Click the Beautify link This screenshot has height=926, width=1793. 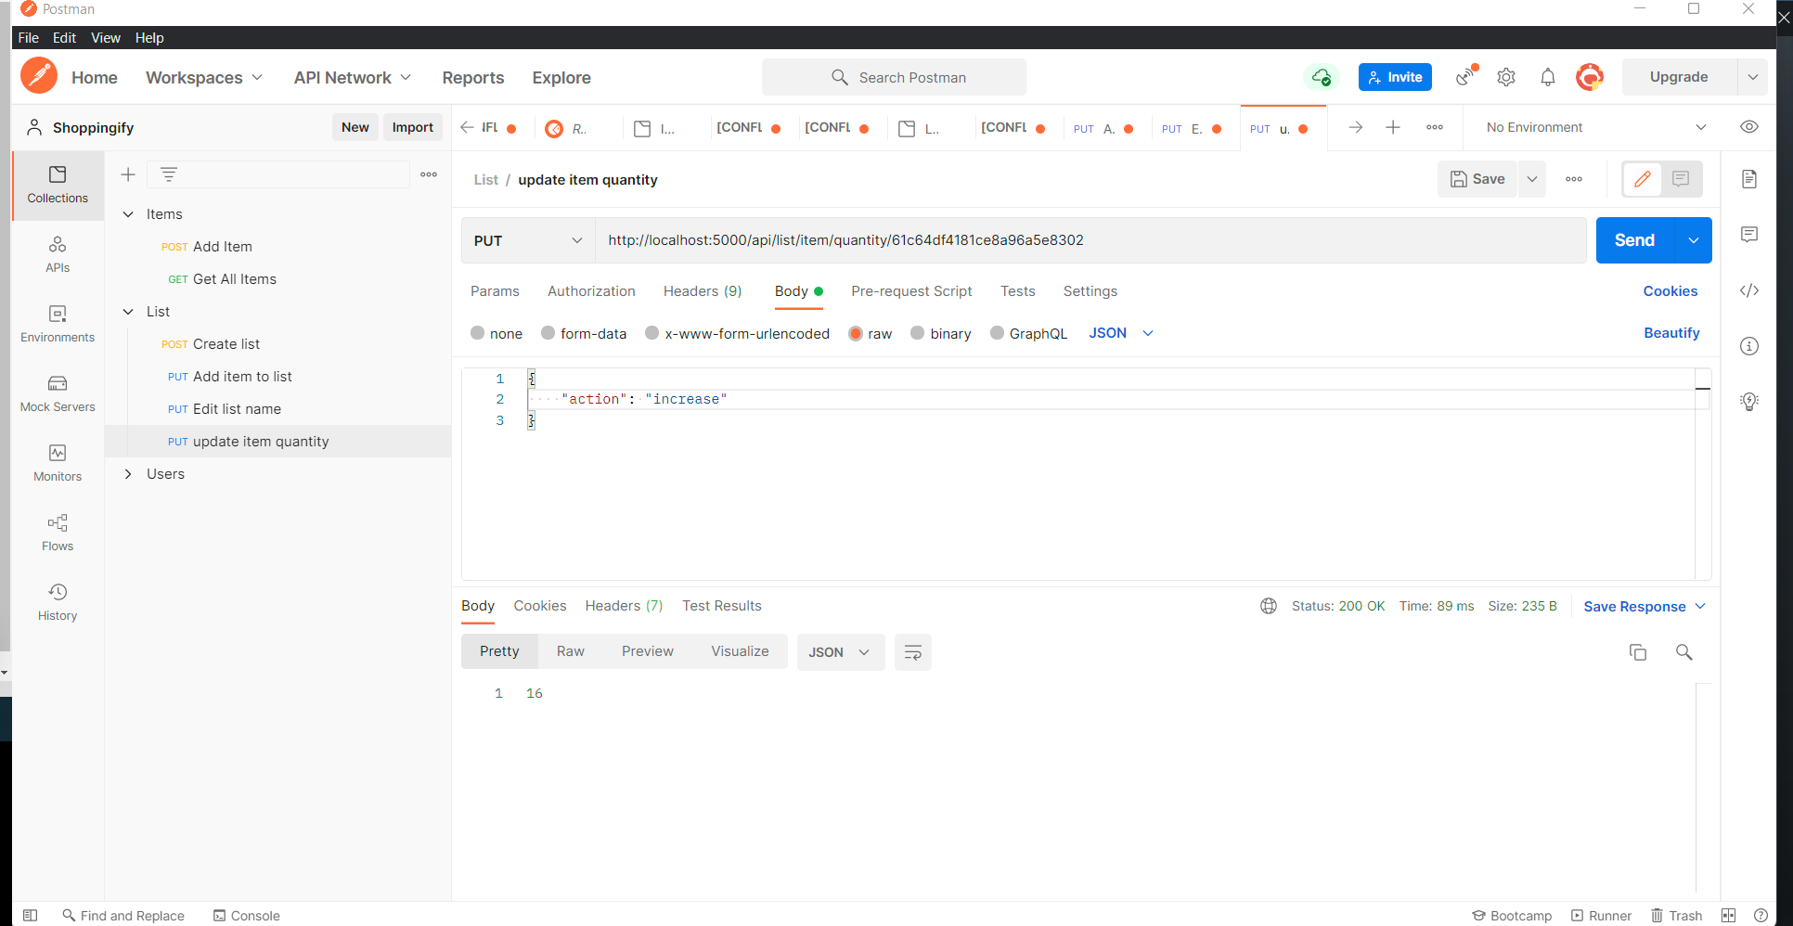(1671, 333)
